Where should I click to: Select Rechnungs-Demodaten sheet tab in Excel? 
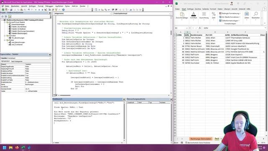click(x=201, y=139)
